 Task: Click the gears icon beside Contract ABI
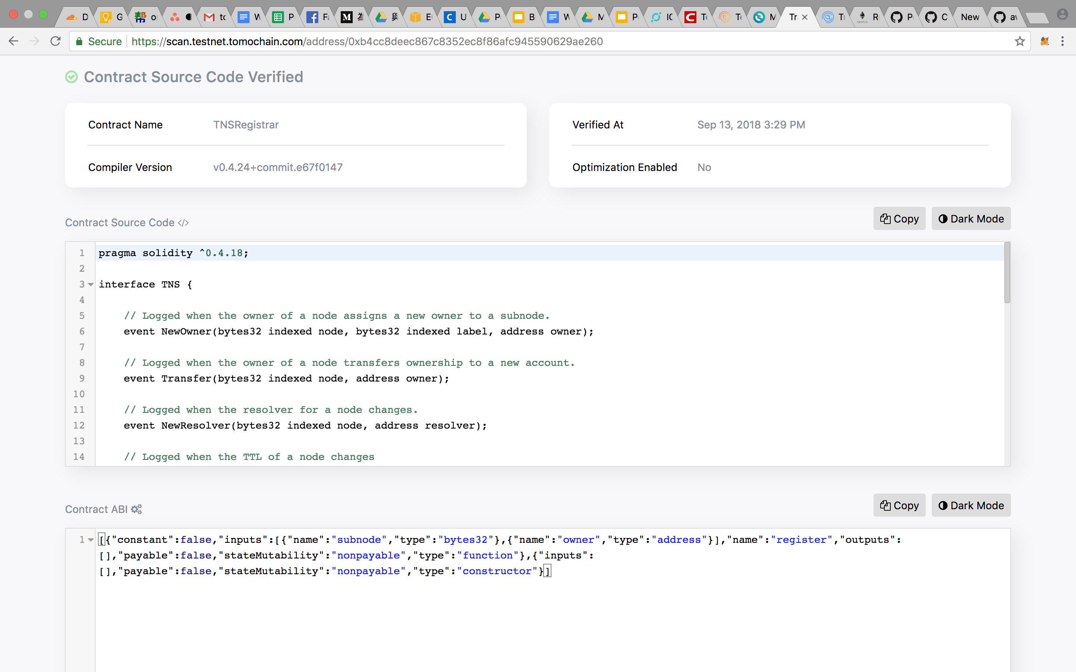pyautogui.click(x=136, y=509)
